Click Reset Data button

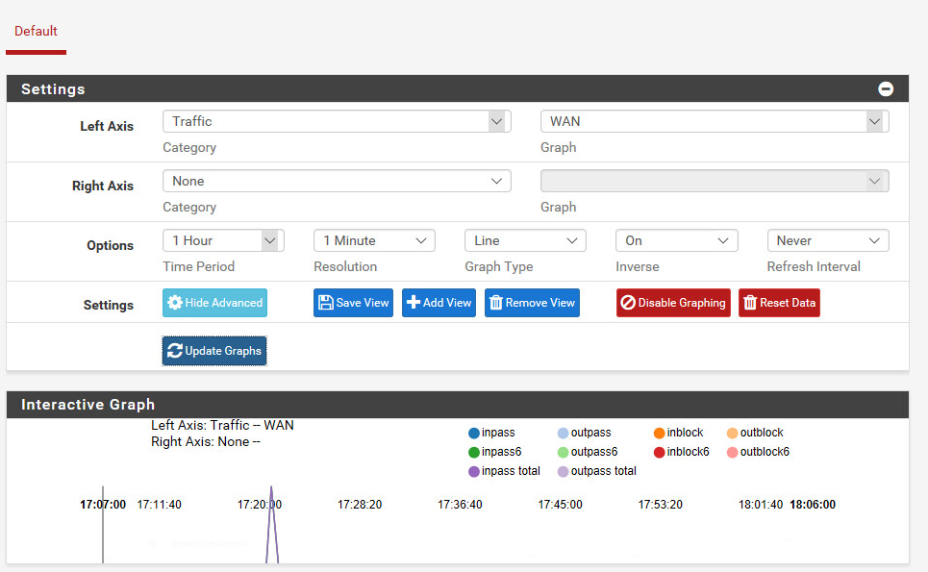coord(779,303)
